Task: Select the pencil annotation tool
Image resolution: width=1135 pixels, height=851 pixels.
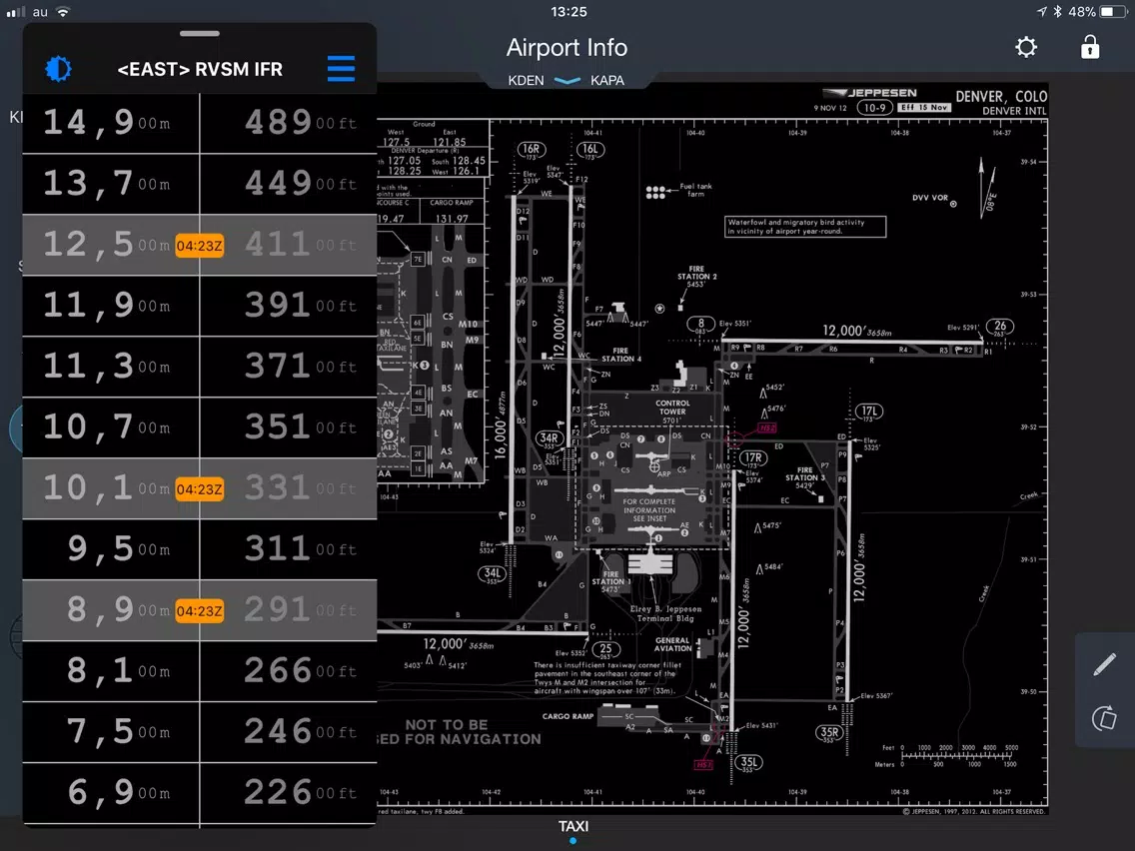Action: pos(1105,664)
